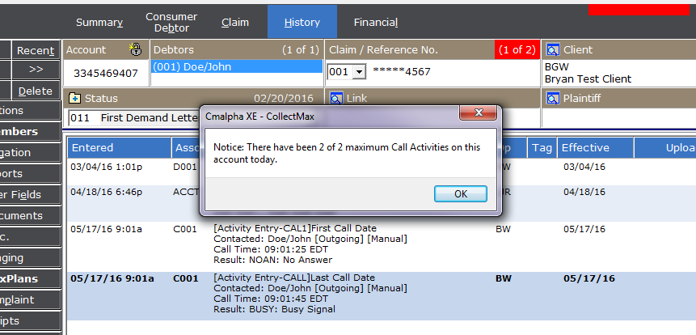This screenshot has width=696, height=335.
Task: Click the Client lookup magnifier icon
Action: pyautogui.click(x=554, y=50)
